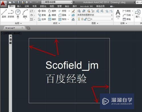Switch to the Autodesk 360 ribbon tab
Screen dimensions: 142x112
pos(86,6)
